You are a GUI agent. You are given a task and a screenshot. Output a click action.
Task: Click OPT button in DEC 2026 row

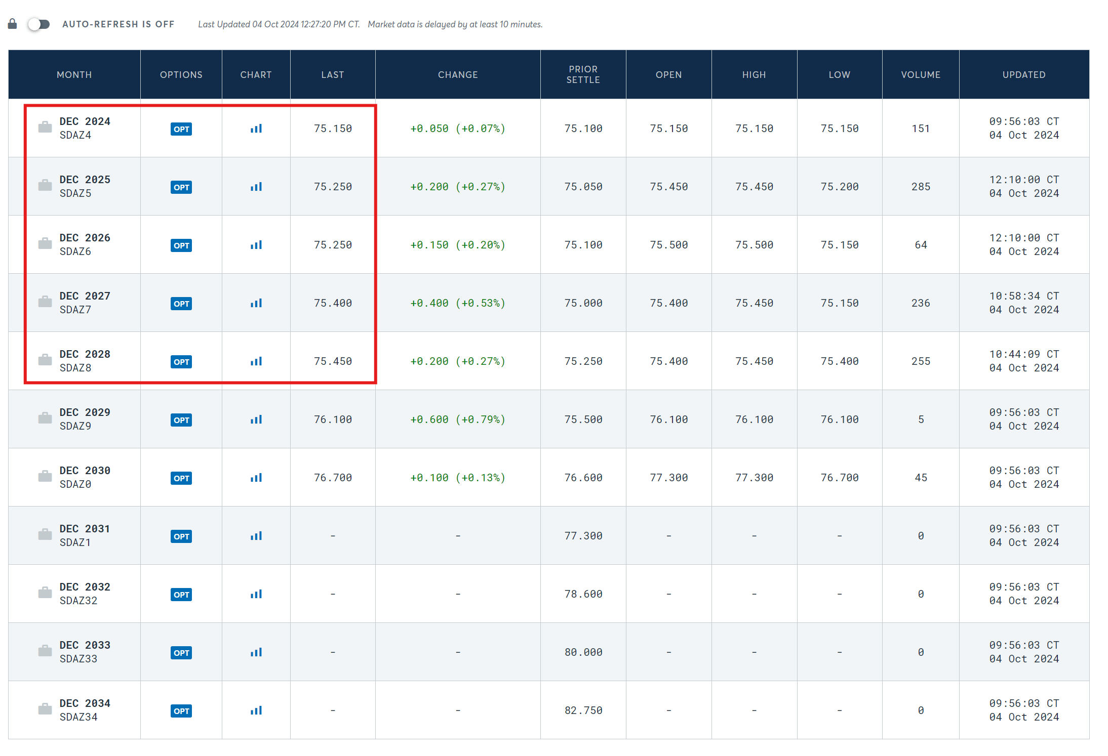pyautogui.click(x=181, y=245)
